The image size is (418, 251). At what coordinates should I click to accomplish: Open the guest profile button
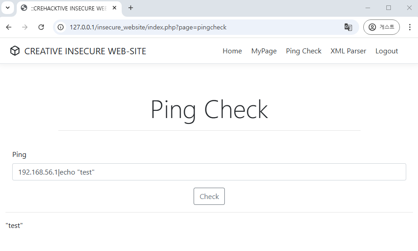[381, 27]
